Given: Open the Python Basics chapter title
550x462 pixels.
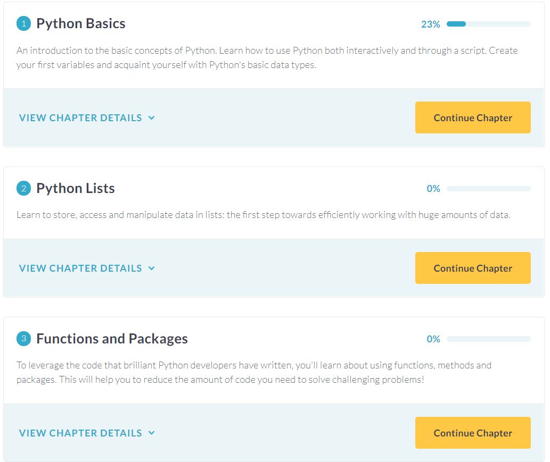Looking at the screenshot, I should tap(81, 23).
